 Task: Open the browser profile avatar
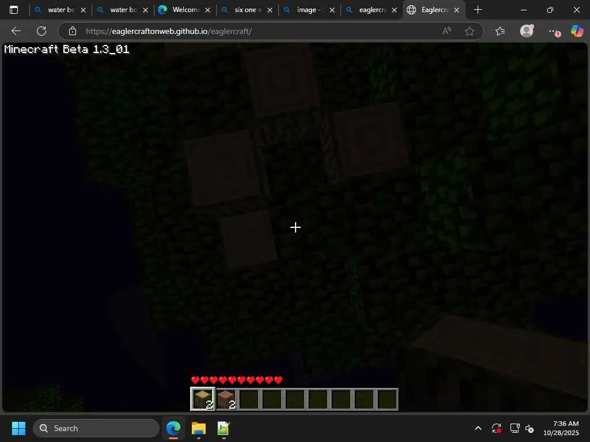[x=527, y=31]
